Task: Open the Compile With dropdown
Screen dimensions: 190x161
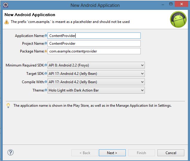Action: pyautogui.click(x=96, y=82)
